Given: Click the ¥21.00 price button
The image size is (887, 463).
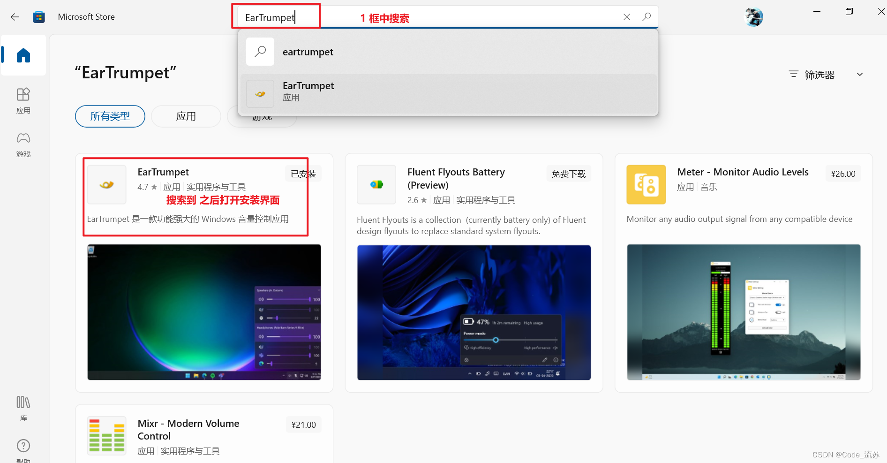Looking at the screenshot, I should (x=303, y=425).
